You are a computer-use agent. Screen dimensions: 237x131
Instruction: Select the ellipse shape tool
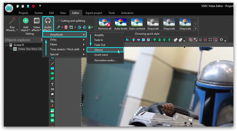coord(52,74)
